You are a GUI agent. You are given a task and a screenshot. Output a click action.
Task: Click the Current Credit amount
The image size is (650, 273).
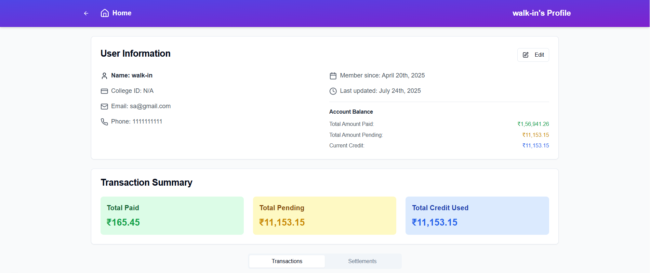[x=535, y=145]
